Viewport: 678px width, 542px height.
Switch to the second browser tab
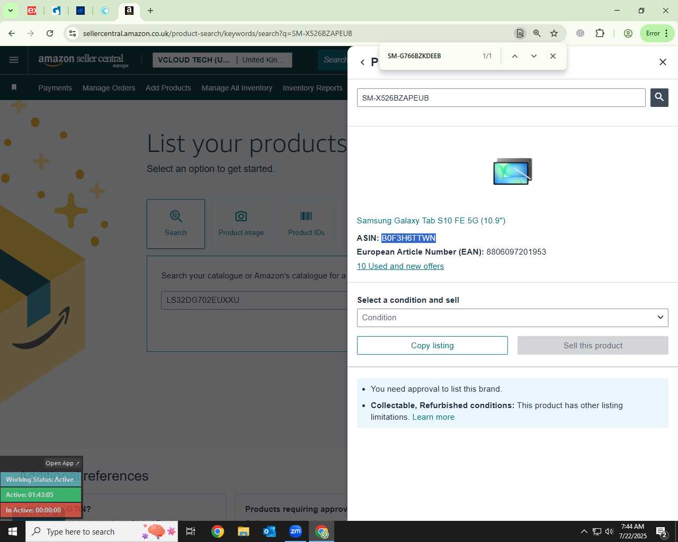click(x=56, y=11)
